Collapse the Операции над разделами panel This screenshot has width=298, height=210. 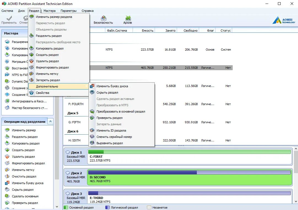pos(50,121)
